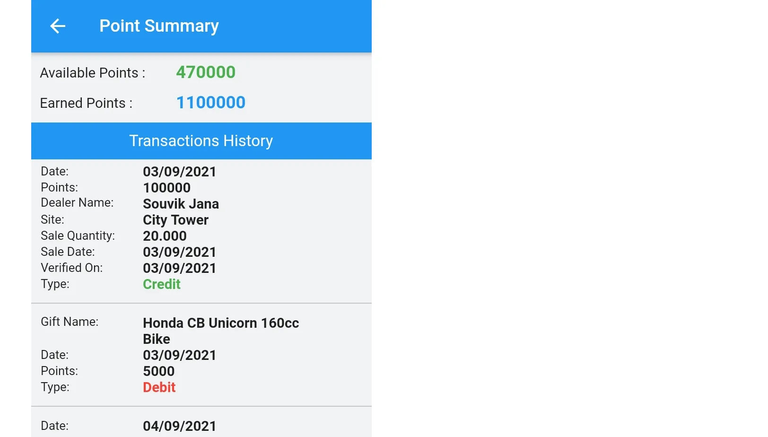Select the sale quantity 20.000 value

point(165,236)
